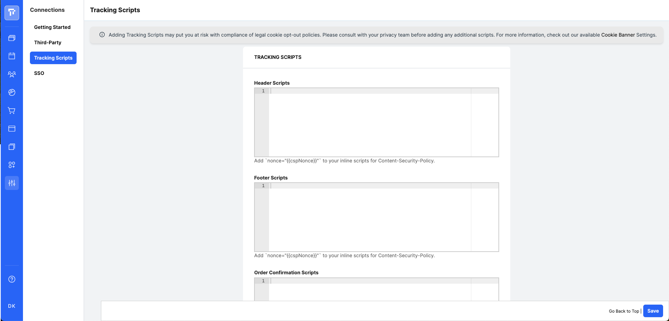The image size is (669, 321).
Task: Click the Connections sidebar heading
Action: 47,10
